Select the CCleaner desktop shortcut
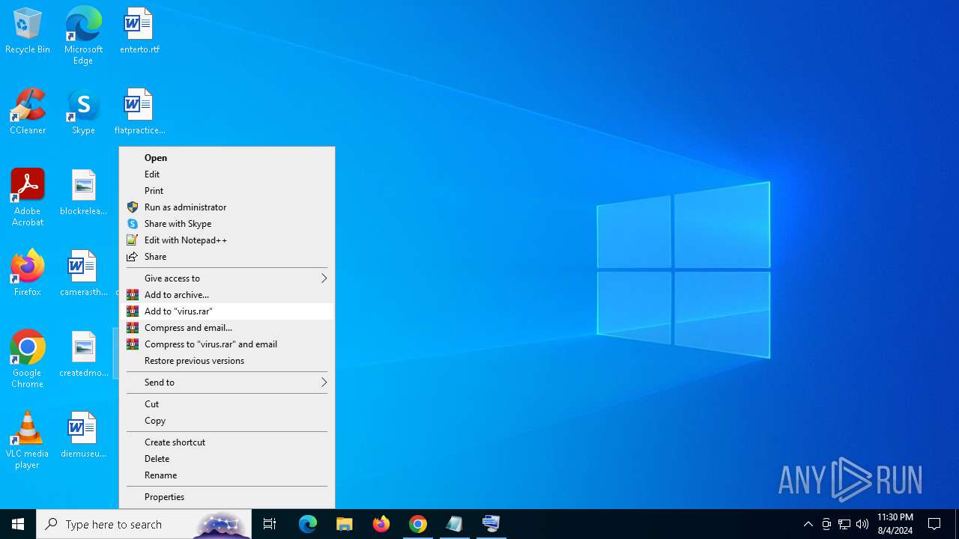959x539 pixels. click(x=28, y=112)
